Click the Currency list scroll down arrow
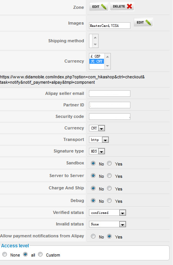173x265 pixels. (107, 66)
